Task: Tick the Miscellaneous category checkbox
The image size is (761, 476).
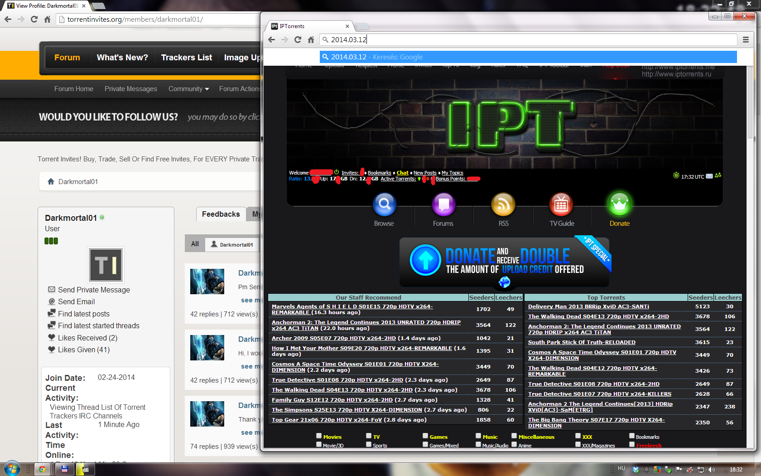Action: (x=514, y=436)
